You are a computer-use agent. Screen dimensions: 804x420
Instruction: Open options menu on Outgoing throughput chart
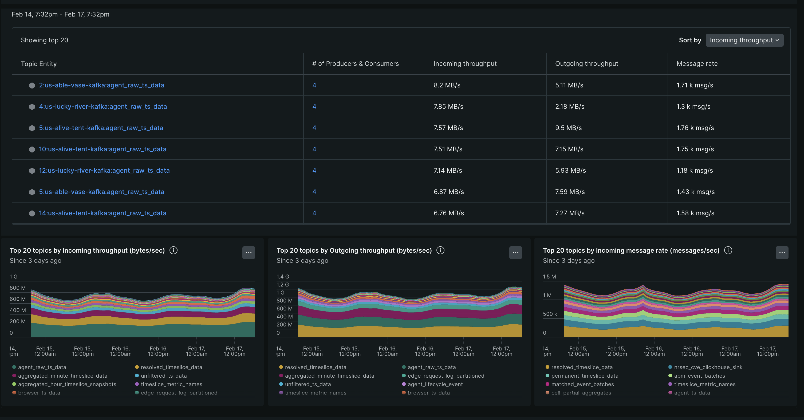click(515, 253)
